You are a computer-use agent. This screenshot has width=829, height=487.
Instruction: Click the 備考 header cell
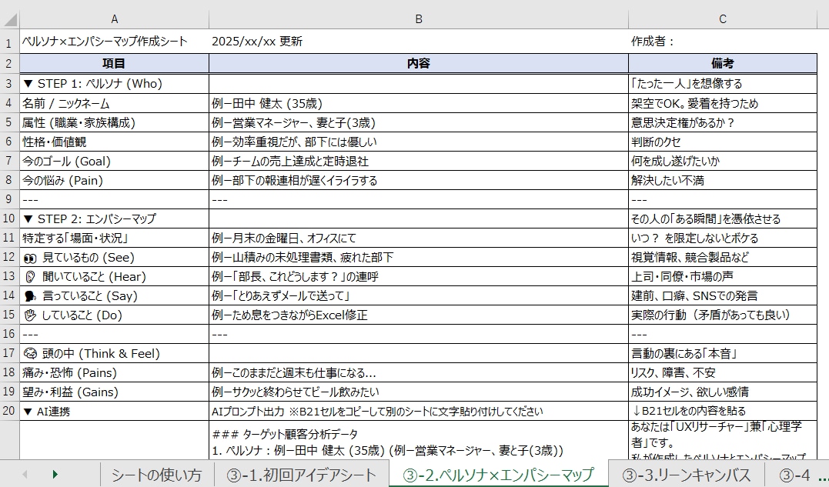pos(723,63)
